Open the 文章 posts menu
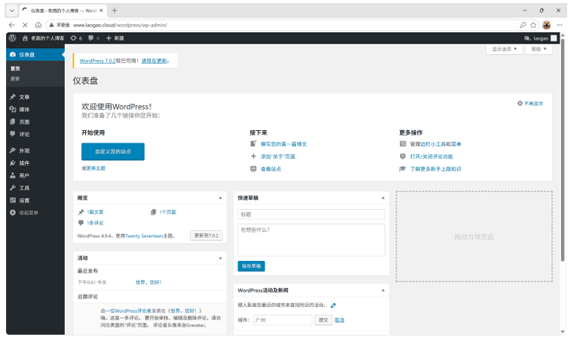574x340 pixels. [35, 97]
